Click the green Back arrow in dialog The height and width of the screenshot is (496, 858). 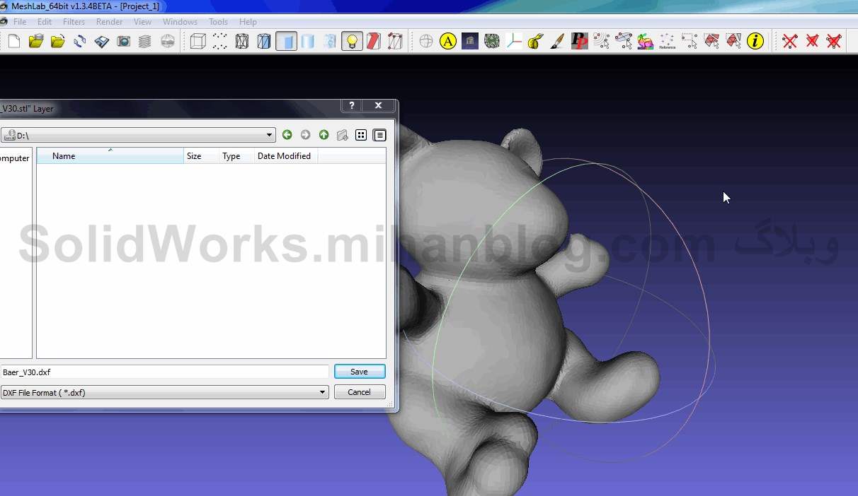point(287,135)
